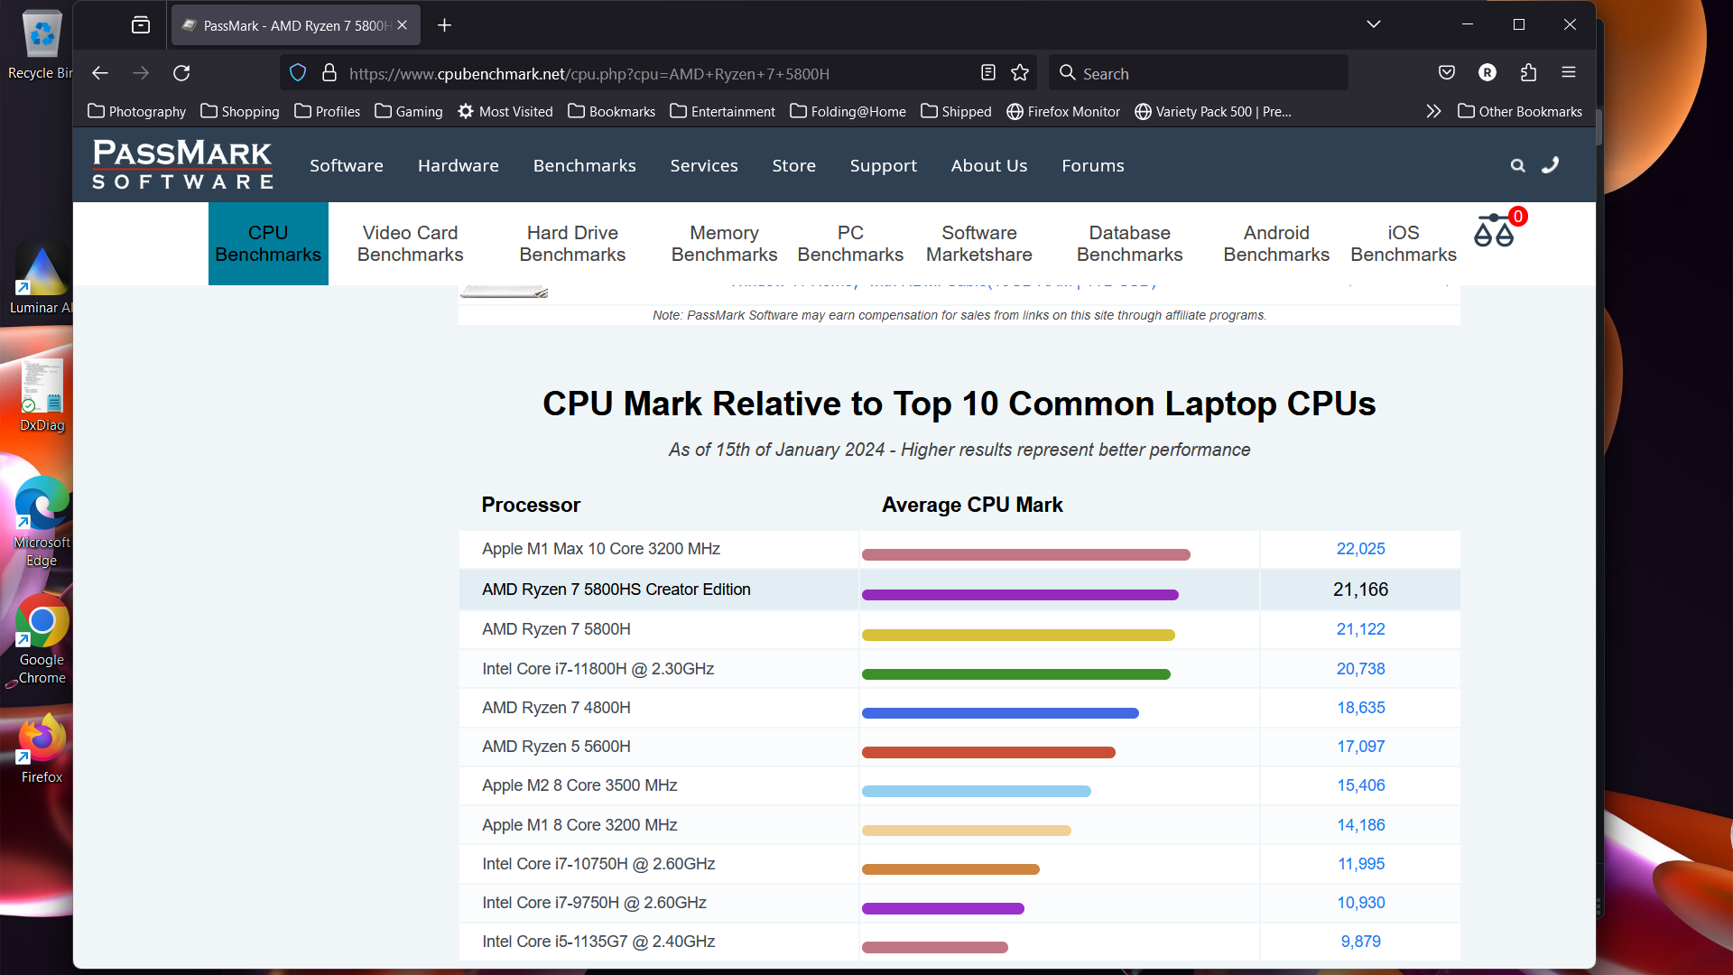
Task: Toggle reader view icon in address bar
Action: [x=988, y=73]
